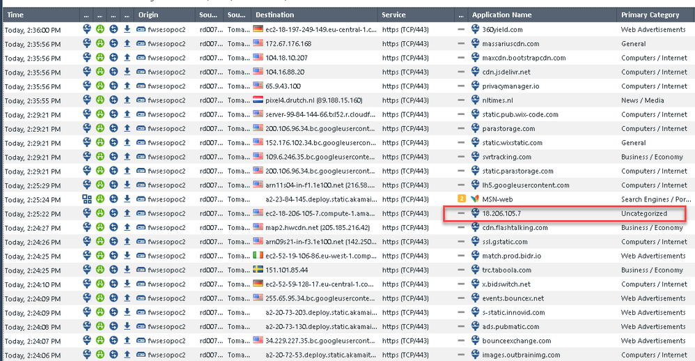Click the download arrow in the 2:36:00 PM row

127,29
